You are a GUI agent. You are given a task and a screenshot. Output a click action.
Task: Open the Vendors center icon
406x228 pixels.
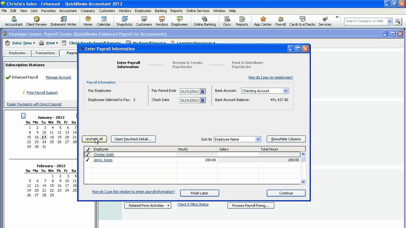click(162, 21)
